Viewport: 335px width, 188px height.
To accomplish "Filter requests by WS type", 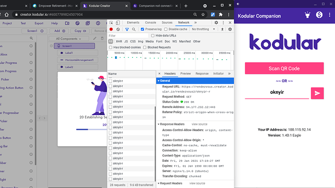I will point(175,41).
